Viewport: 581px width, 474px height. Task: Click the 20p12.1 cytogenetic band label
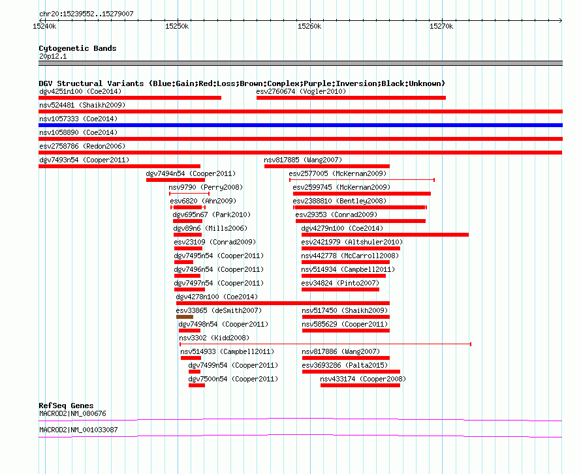[53, 56]
